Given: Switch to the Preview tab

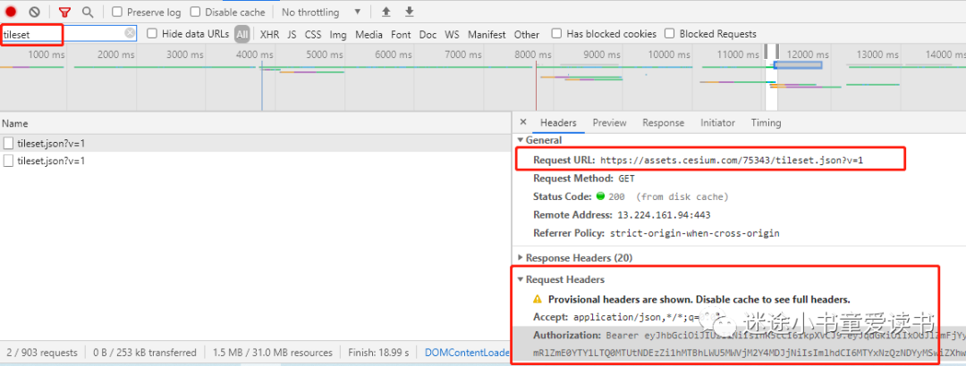Looking at the screenshot, I should coord(609,122).
